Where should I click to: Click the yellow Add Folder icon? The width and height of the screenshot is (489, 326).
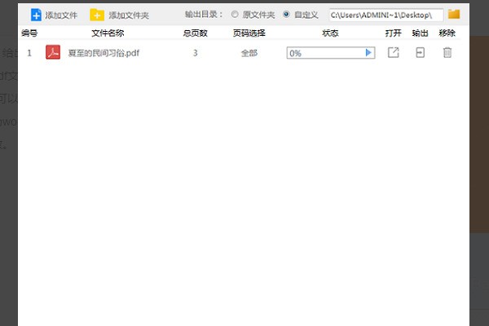97,15
